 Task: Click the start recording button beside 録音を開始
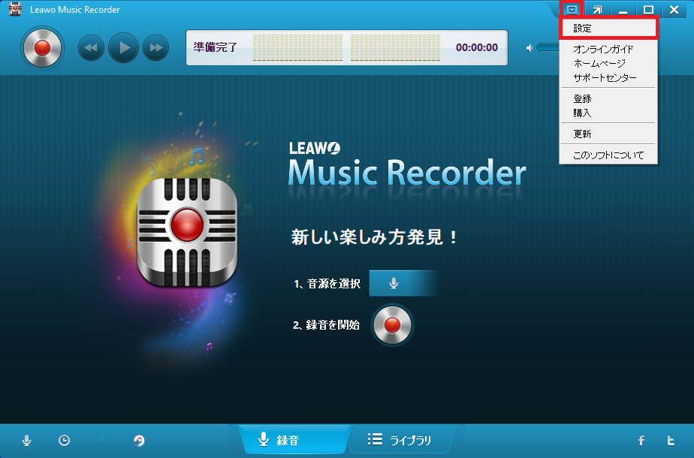pos(392,324)
